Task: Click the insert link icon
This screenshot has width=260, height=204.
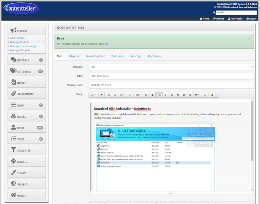Action: tap(146, 95)
